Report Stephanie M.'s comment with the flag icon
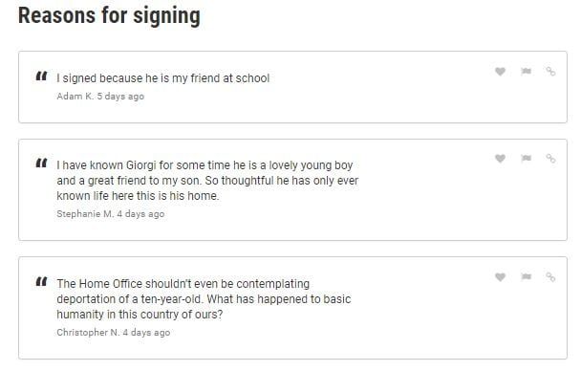This screenshot has width=581, height=371. pos(526,159)
